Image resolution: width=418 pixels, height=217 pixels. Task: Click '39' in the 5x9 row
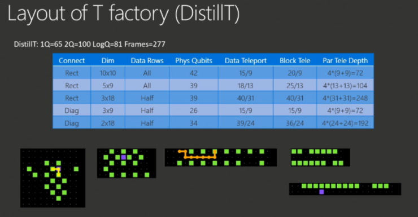[x=194, y=86]
